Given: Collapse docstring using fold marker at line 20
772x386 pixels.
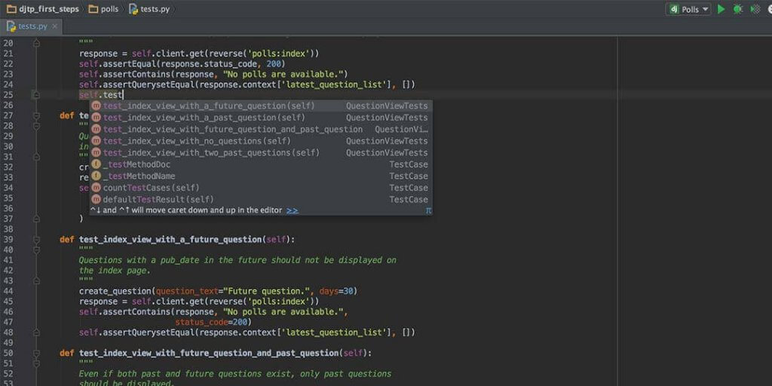Looking at the screenshot, I should (36, 43).
